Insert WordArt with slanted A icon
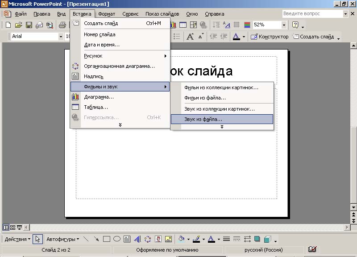Screen dimensions: 357x257 tap(137, 239)
